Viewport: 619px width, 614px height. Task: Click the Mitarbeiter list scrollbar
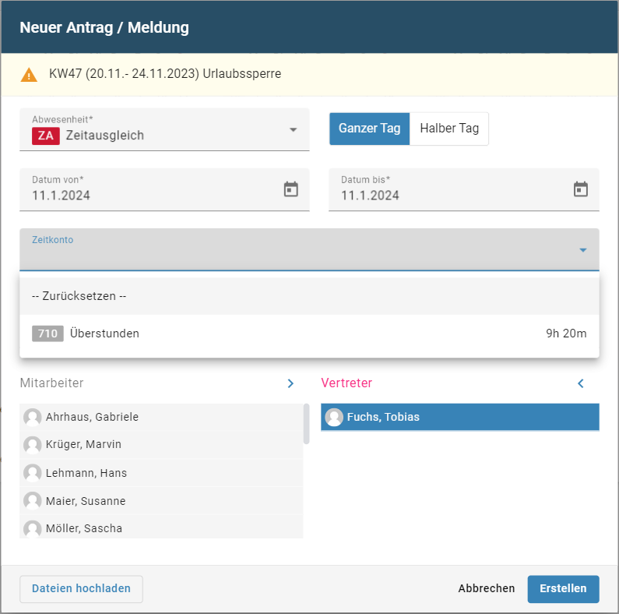pos(306,424)
